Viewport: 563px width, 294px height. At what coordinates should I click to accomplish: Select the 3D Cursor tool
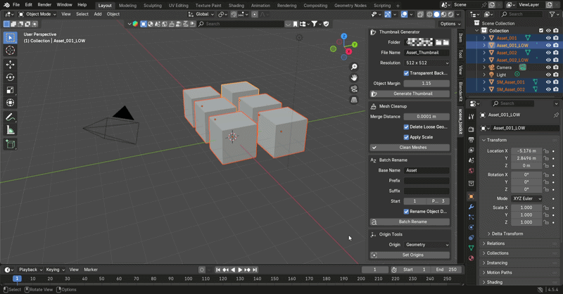10,50
